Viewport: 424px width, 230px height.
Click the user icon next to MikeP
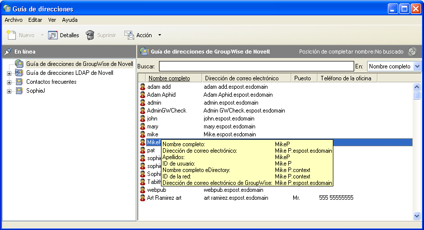pos(143,142)
